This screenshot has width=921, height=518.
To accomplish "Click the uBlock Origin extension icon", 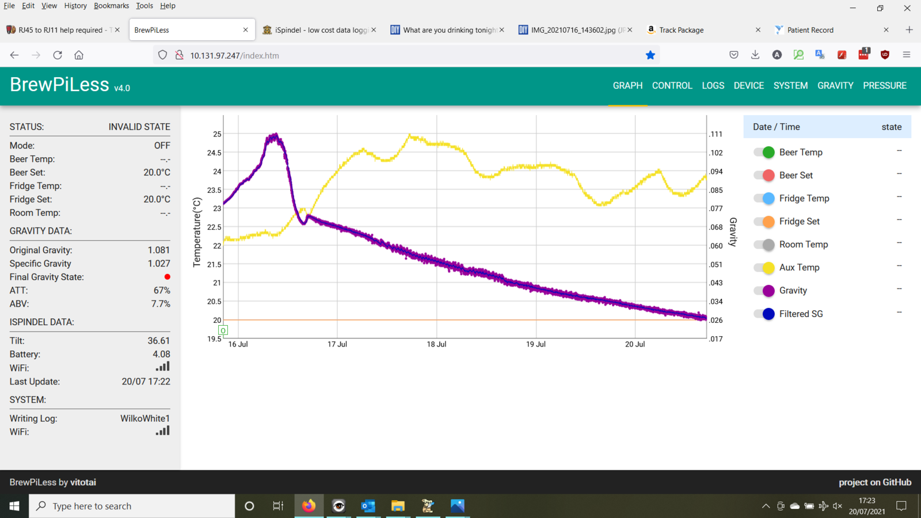I will point(885,55).
